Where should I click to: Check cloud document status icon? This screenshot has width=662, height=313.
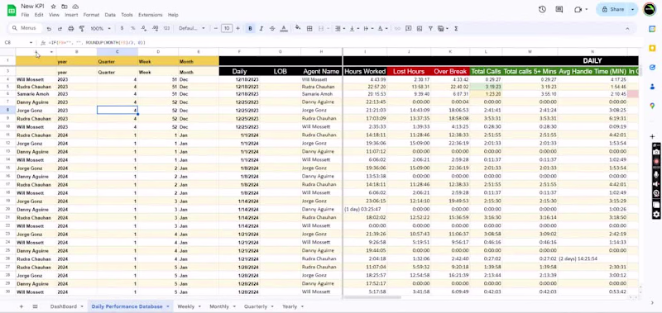[75, 7]
